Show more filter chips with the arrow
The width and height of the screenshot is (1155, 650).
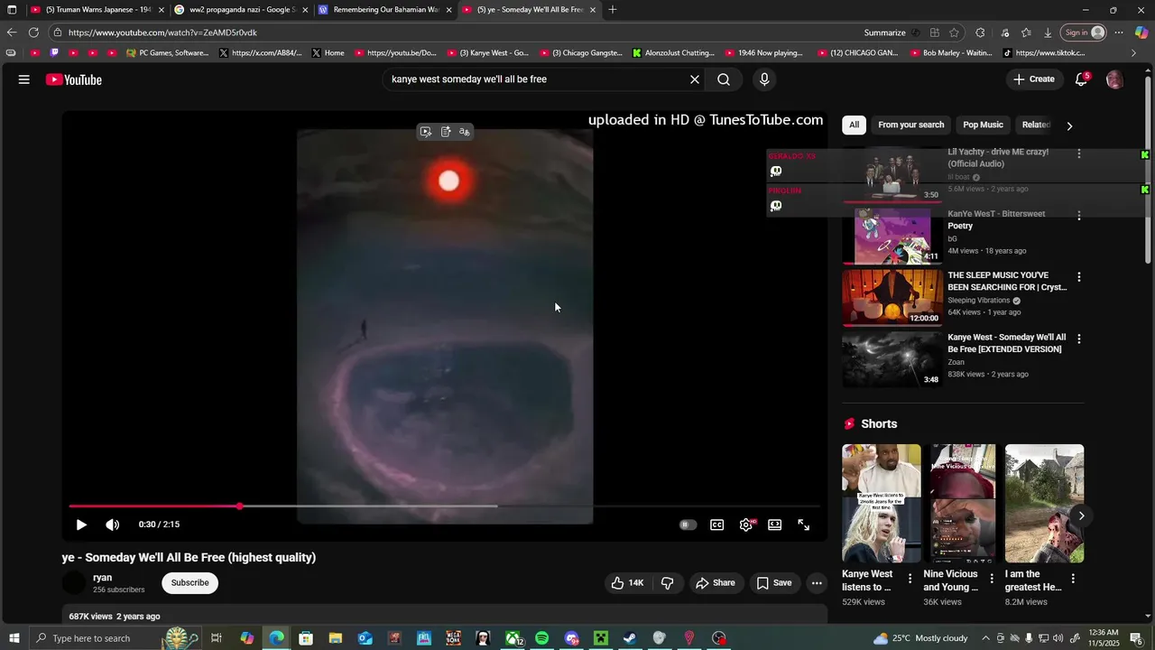pos(1070,125)
